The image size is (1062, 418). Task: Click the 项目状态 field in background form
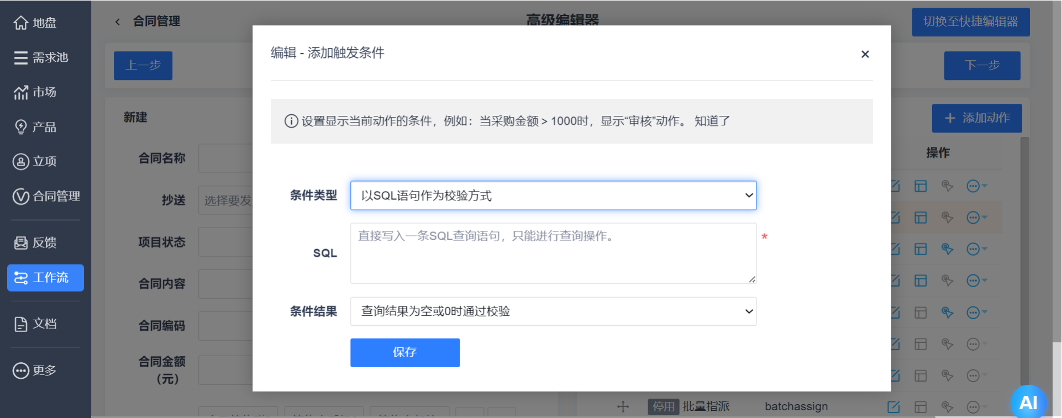pos(225,242)
